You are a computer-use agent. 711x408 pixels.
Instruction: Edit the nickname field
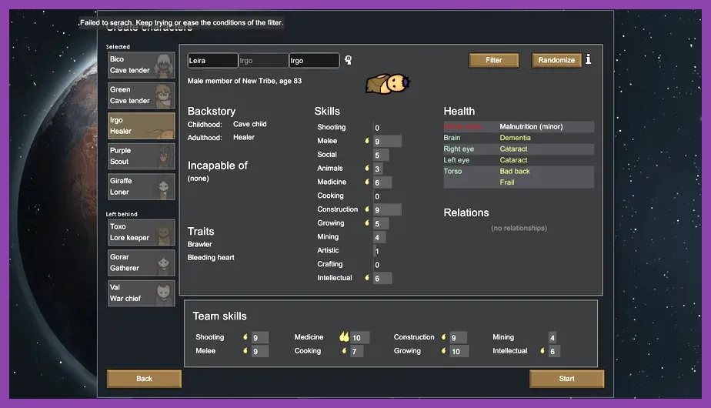[x=263, y=60]
